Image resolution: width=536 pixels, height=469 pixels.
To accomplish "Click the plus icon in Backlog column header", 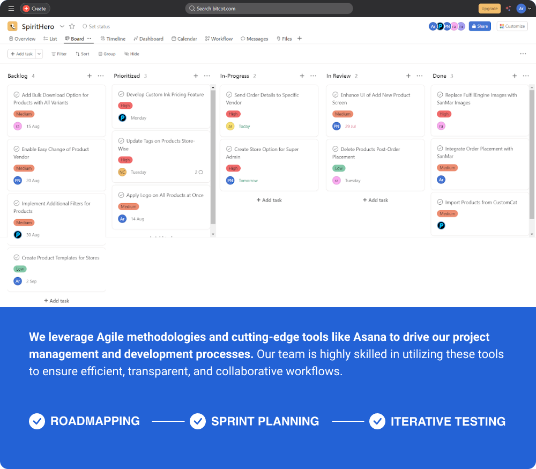I will 90,76.
